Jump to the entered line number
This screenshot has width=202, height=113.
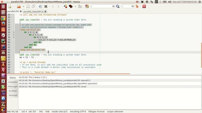point(137,6)
